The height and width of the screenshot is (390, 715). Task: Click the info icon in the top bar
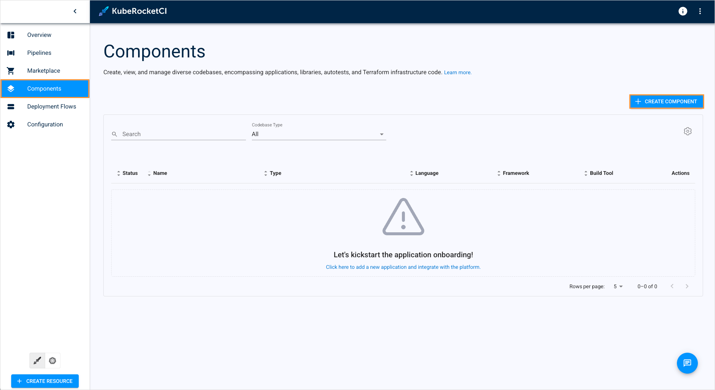pos(683,11)
